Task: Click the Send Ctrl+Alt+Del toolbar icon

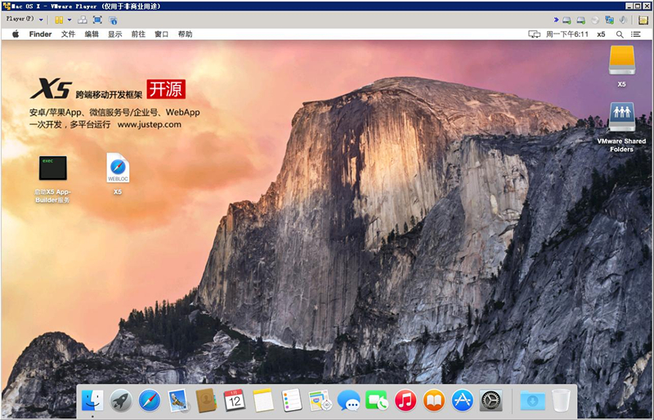Action: 83,20
